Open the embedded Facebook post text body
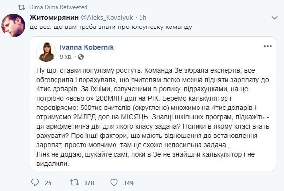 click(x=153, y=117)
